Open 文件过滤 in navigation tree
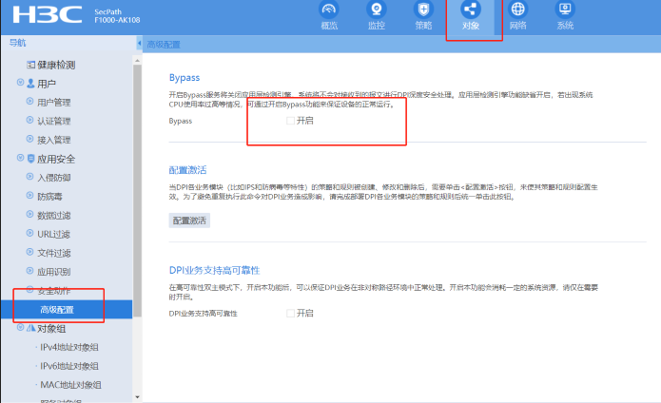661x403 pixels. click(x=54, y=253)
